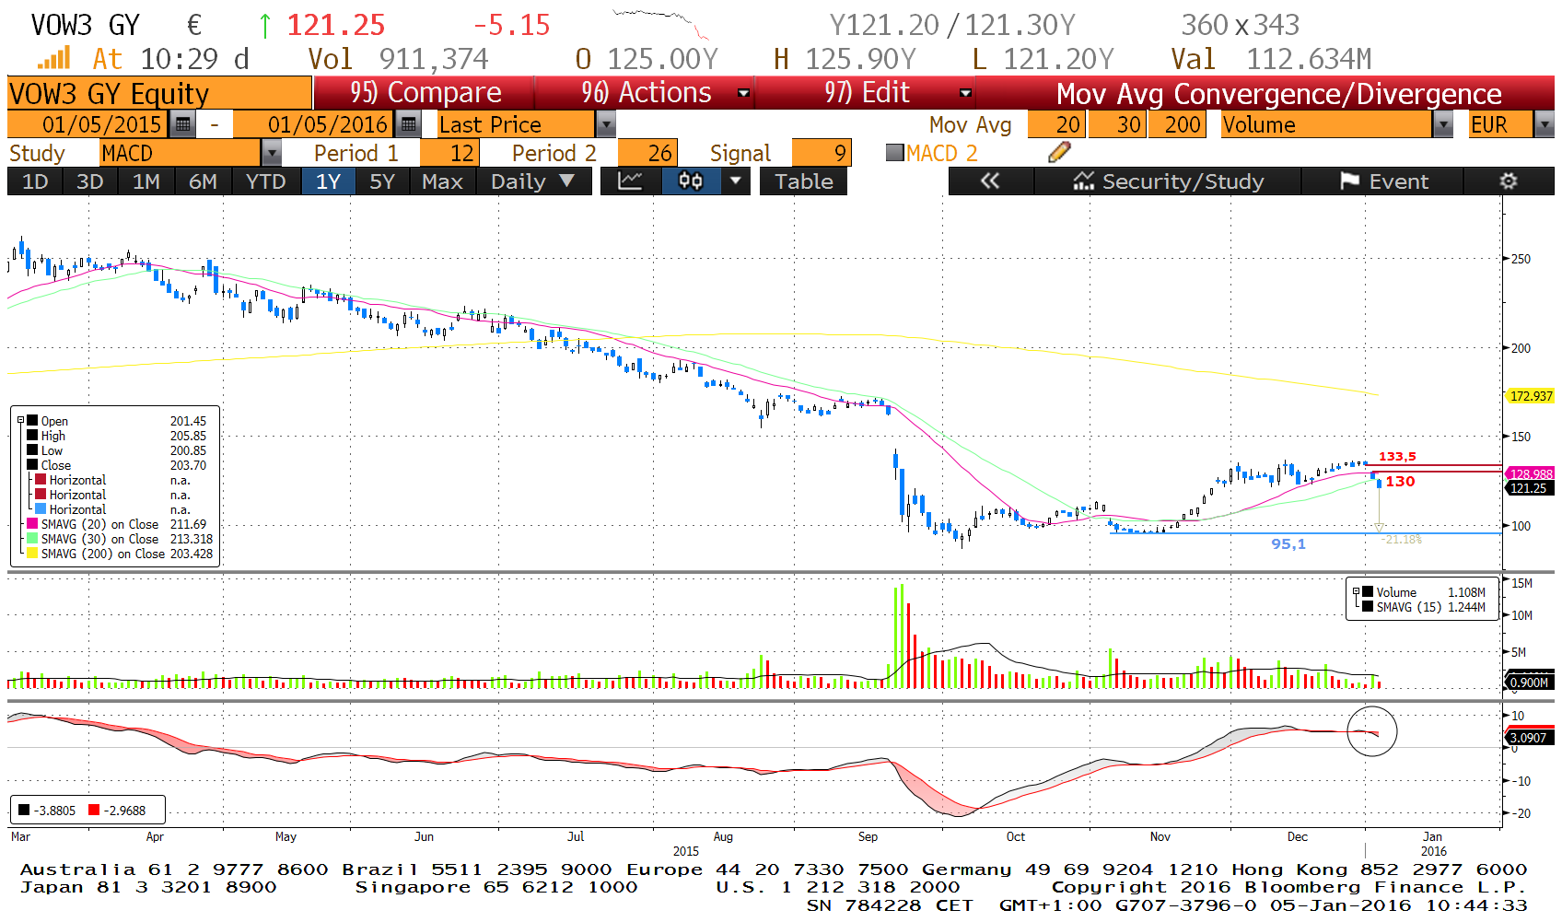Open the Last Price dropdown arrow
The width and height of the screenshot is (1562, 922).
click(x=605, y=124)
